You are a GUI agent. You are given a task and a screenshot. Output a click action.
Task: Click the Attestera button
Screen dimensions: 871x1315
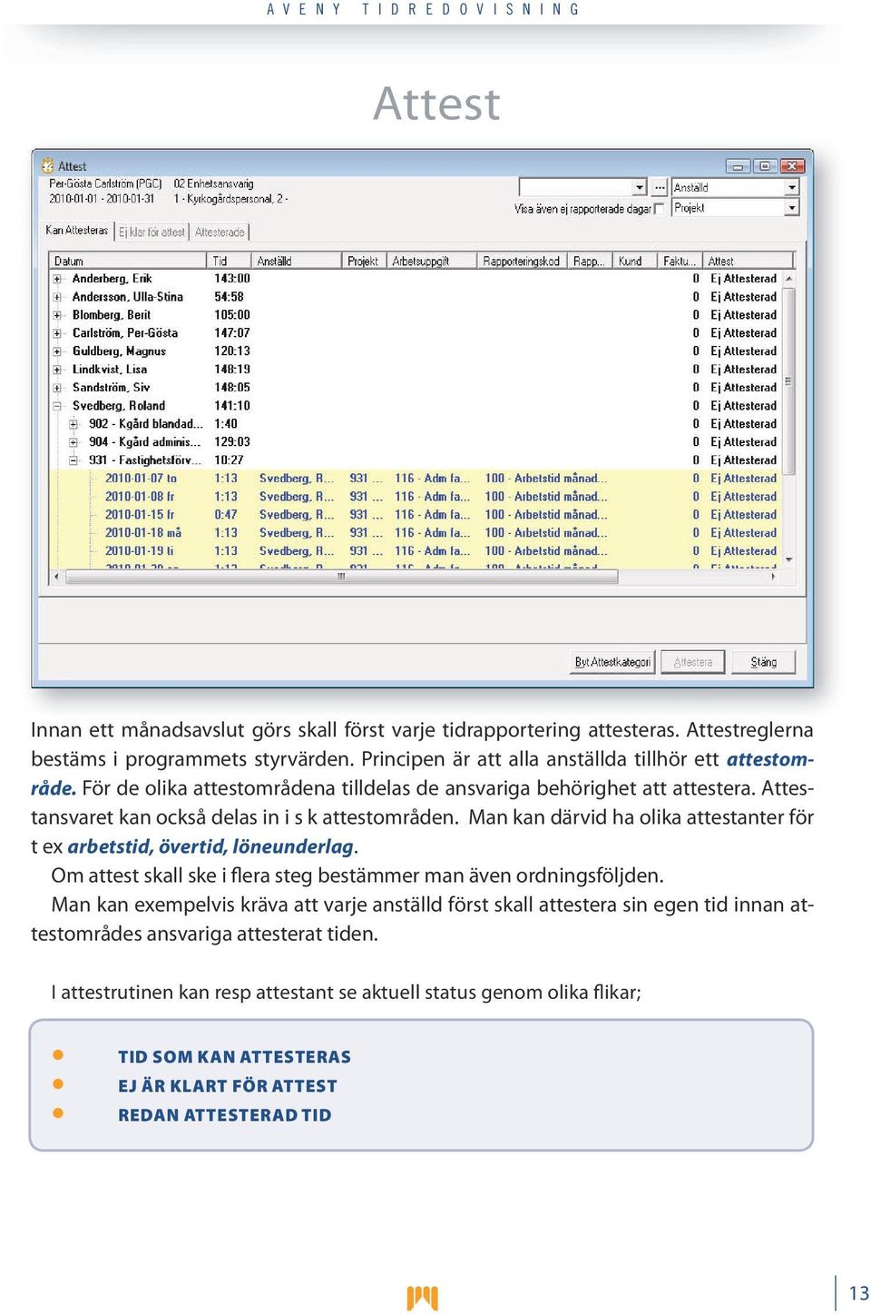tap(692, 662)
